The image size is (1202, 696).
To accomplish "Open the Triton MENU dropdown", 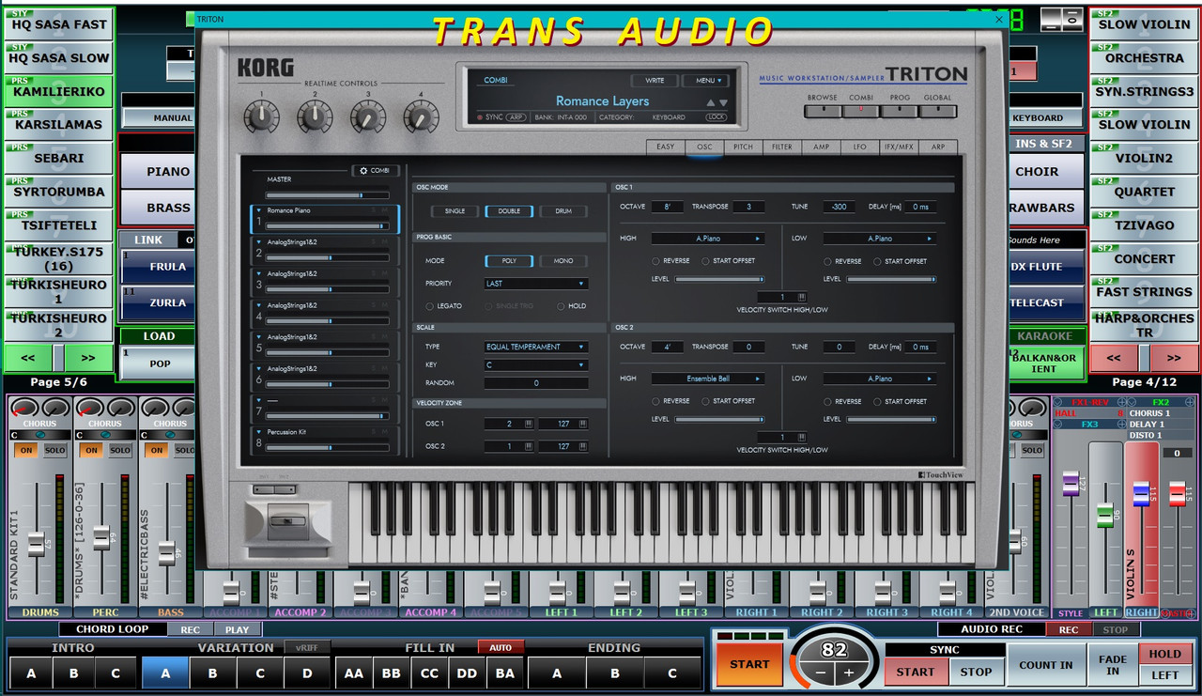I will [x=705, y=81].
